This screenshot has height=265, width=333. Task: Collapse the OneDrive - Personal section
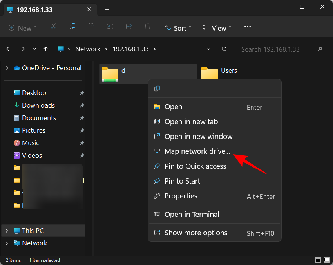7,67
